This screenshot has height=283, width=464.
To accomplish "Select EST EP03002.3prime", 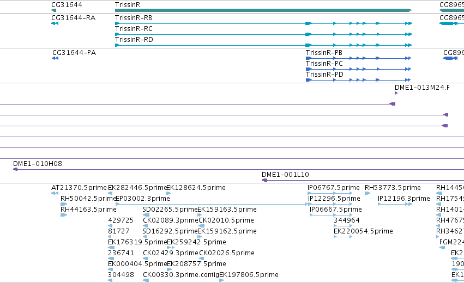I will 143,199.
